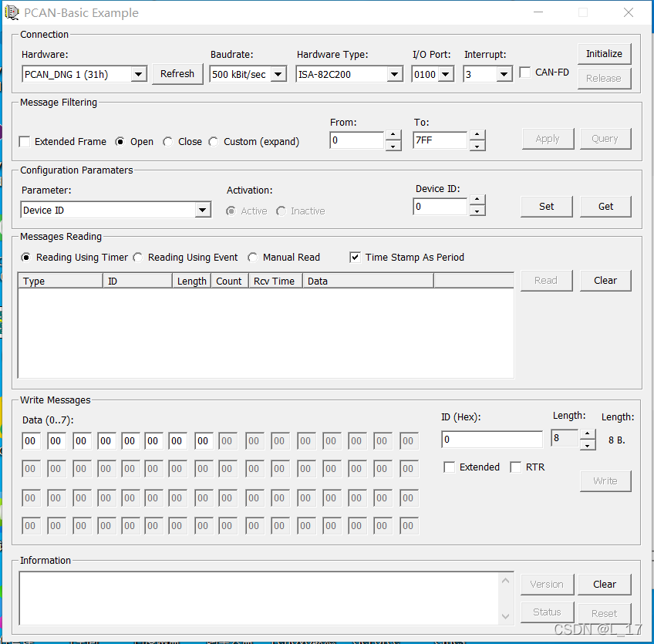The width and height of the screenshot is (654, 644).
Task: Click the Read messages button
Action: coord(546,280)
